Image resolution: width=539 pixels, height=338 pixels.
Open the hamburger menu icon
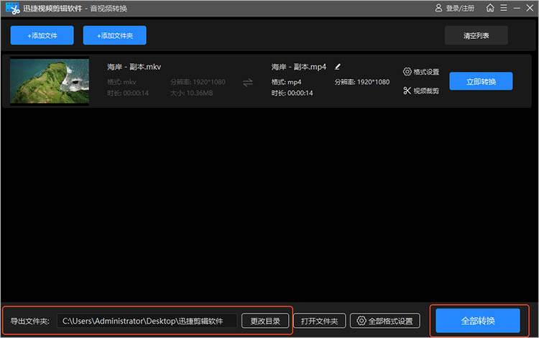tap(504, 8)
